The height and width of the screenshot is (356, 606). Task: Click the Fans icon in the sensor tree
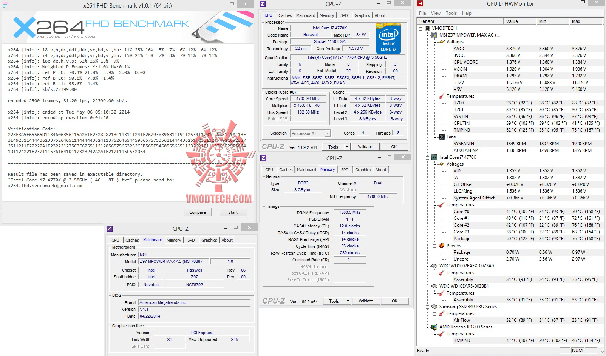pyautogui.click(x=441, y=137)
